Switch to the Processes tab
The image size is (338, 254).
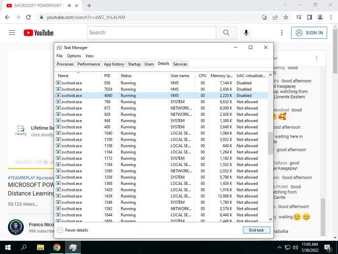click(65, 64)
